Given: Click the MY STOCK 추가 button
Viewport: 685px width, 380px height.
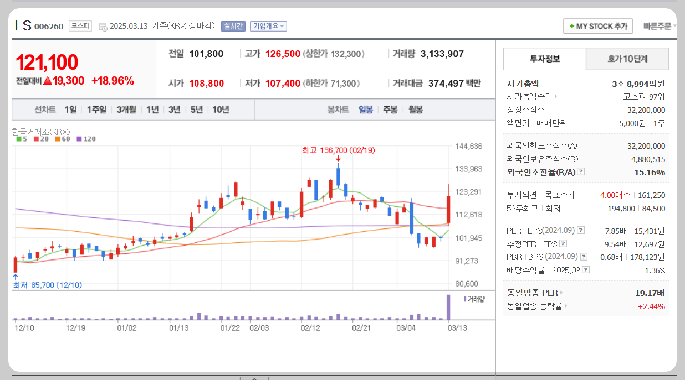Looking at the screenshot, I should [x=597, y=26].
